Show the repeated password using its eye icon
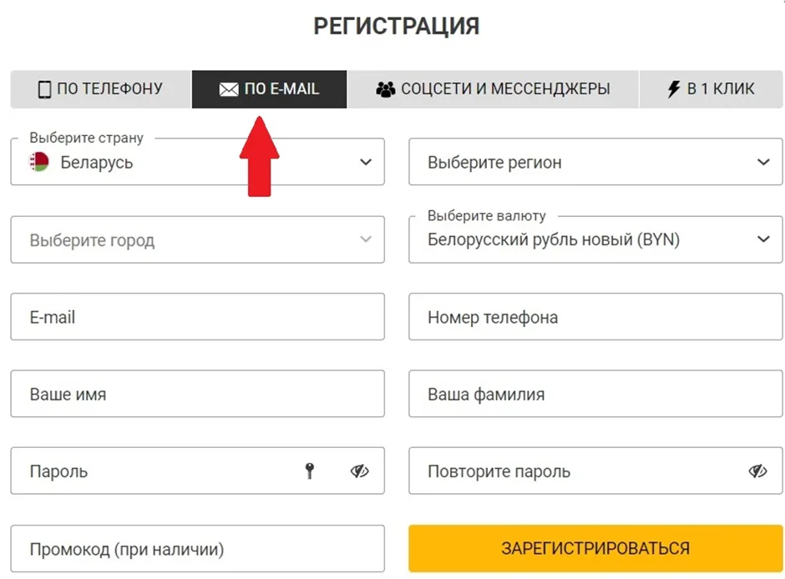The width and height of the screenshot is (785, 579). (757, 471)
